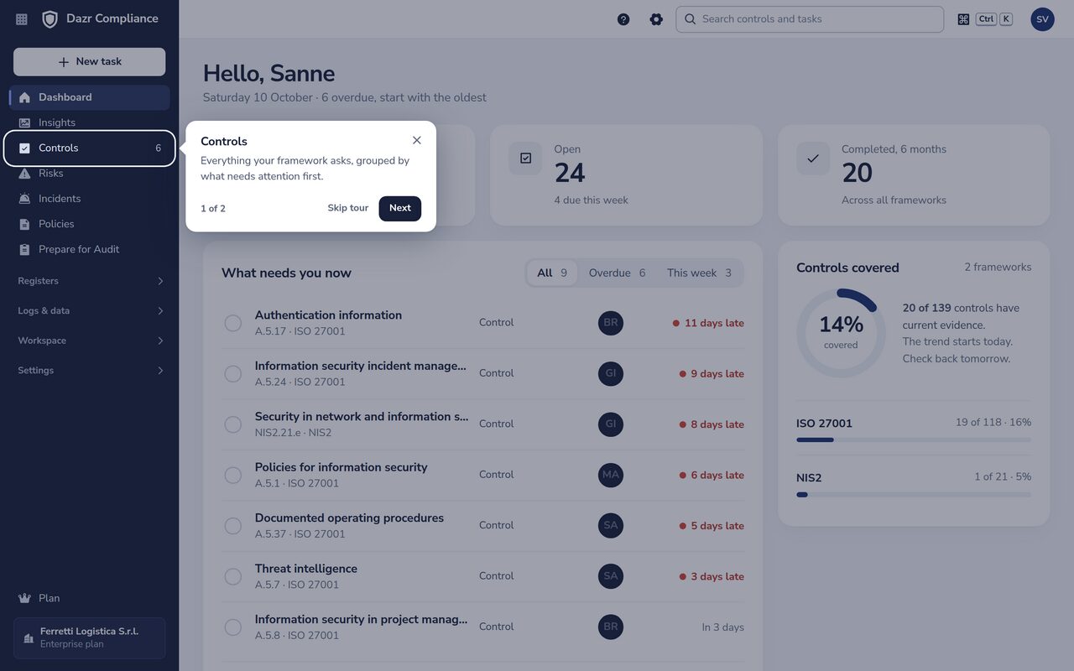Click the Plan crown icon

[24, 598]
